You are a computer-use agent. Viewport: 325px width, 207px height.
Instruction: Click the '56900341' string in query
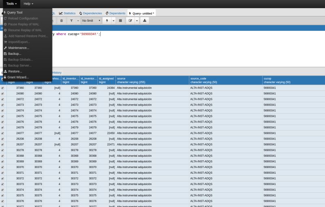point(89,34)
